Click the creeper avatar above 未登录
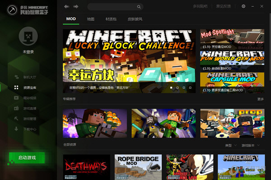 (x=28, y=36)
